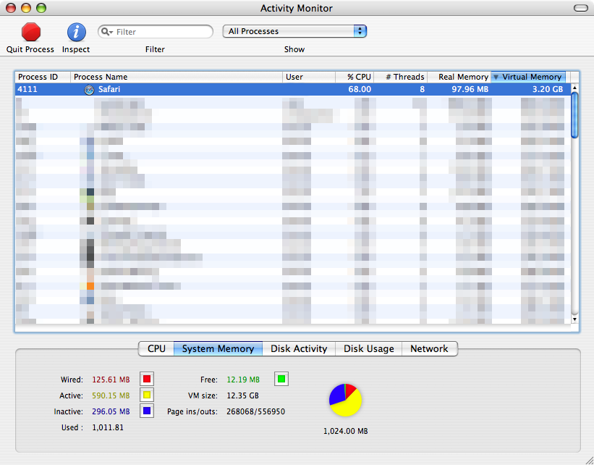Sort by the Real Memory column header

pos(459,77)
